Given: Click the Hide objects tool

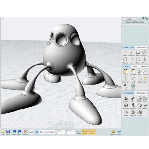Looking at the screenshot, I should (126, 87).
